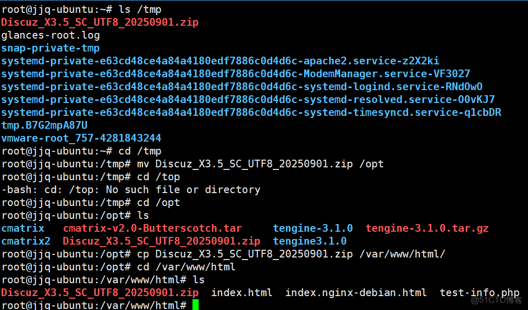Click the green terminal cursor block
This screenshot has width=528, height=310.
click(x=195, y=305)
